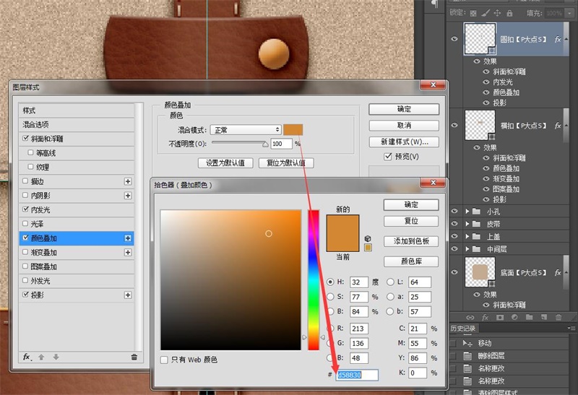
Task: Collapse effects arrow on 圆扣 layer
Action: pos(566,39)
